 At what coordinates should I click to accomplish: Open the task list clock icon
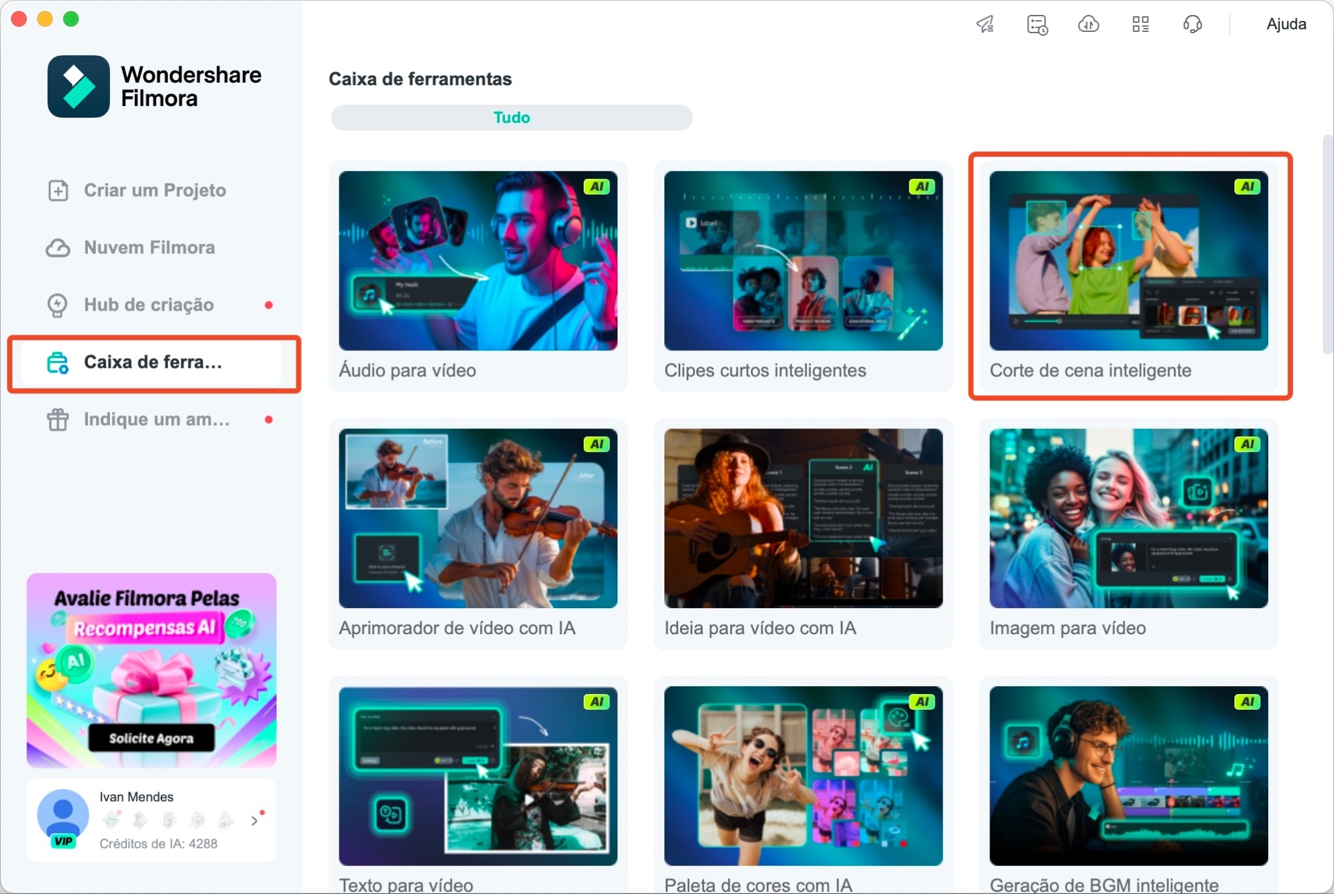pos(1037,25)
